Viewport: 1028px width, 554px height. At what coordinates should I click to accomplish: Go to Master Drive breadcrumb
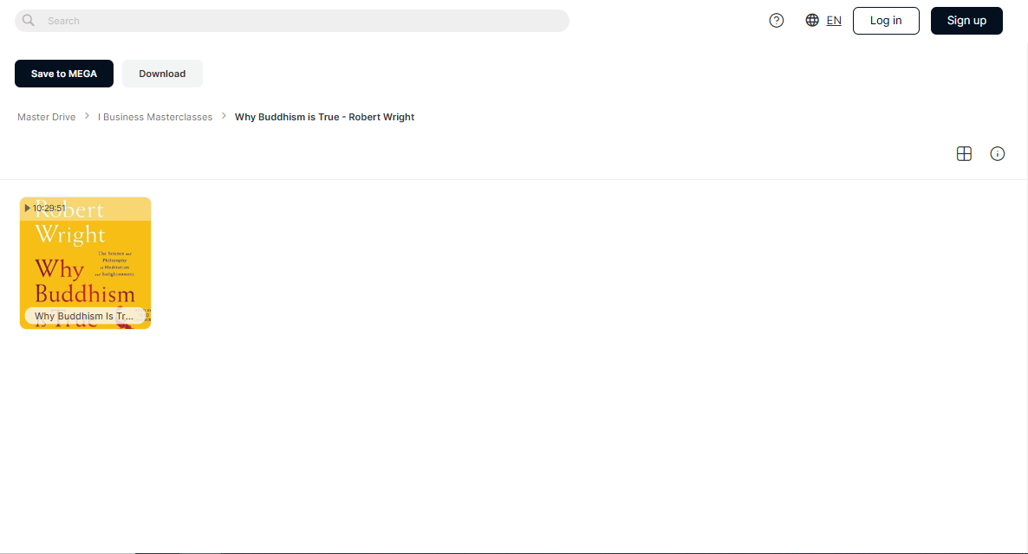click(x=47, y=117)
